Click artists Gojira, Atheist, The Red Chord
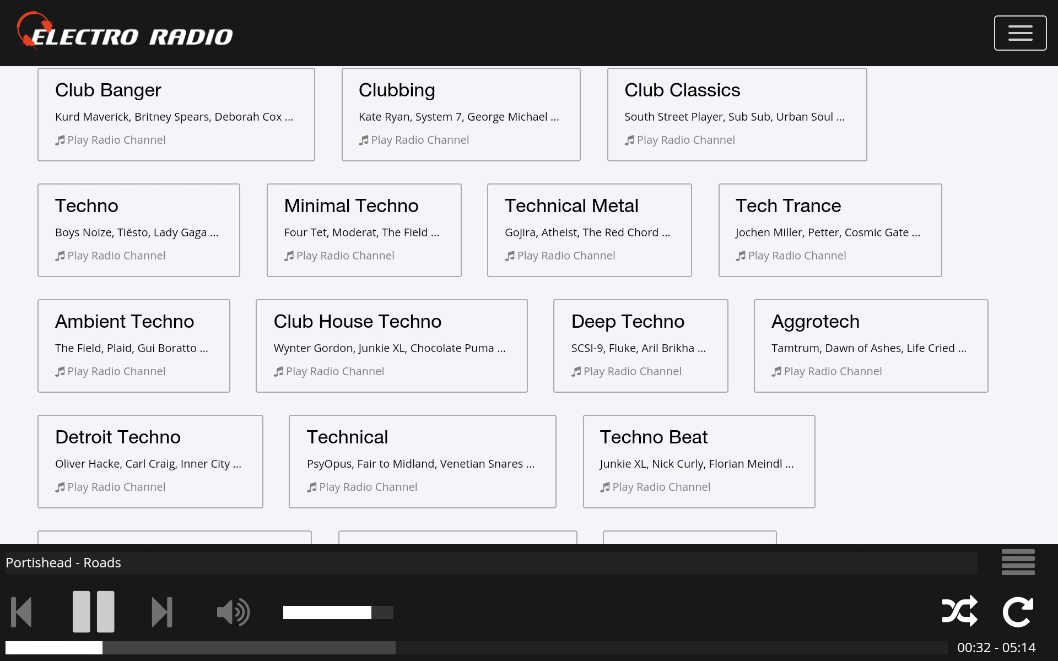This screenshot has width=1058, height=661. pos(587,232)
